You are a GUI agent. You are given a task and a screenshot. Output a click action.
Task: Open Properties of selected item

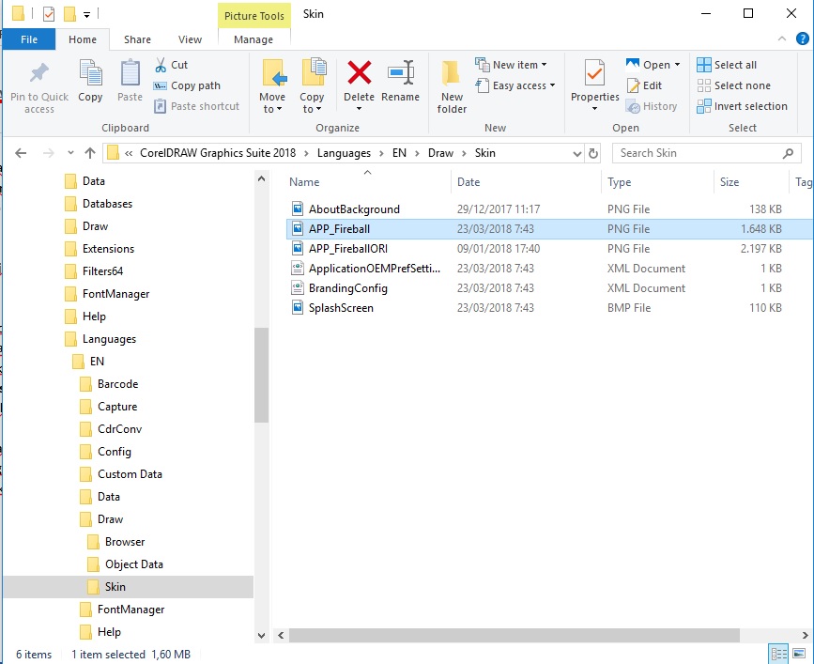pos(595,86)
